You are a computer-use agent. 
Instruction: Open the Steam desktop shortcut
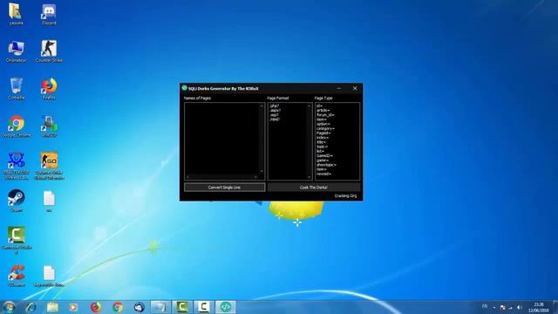coord(16,201)
